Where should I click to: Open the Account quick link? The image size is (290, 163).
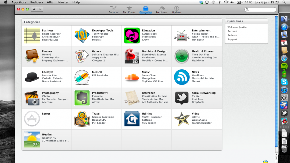(232, 31)
